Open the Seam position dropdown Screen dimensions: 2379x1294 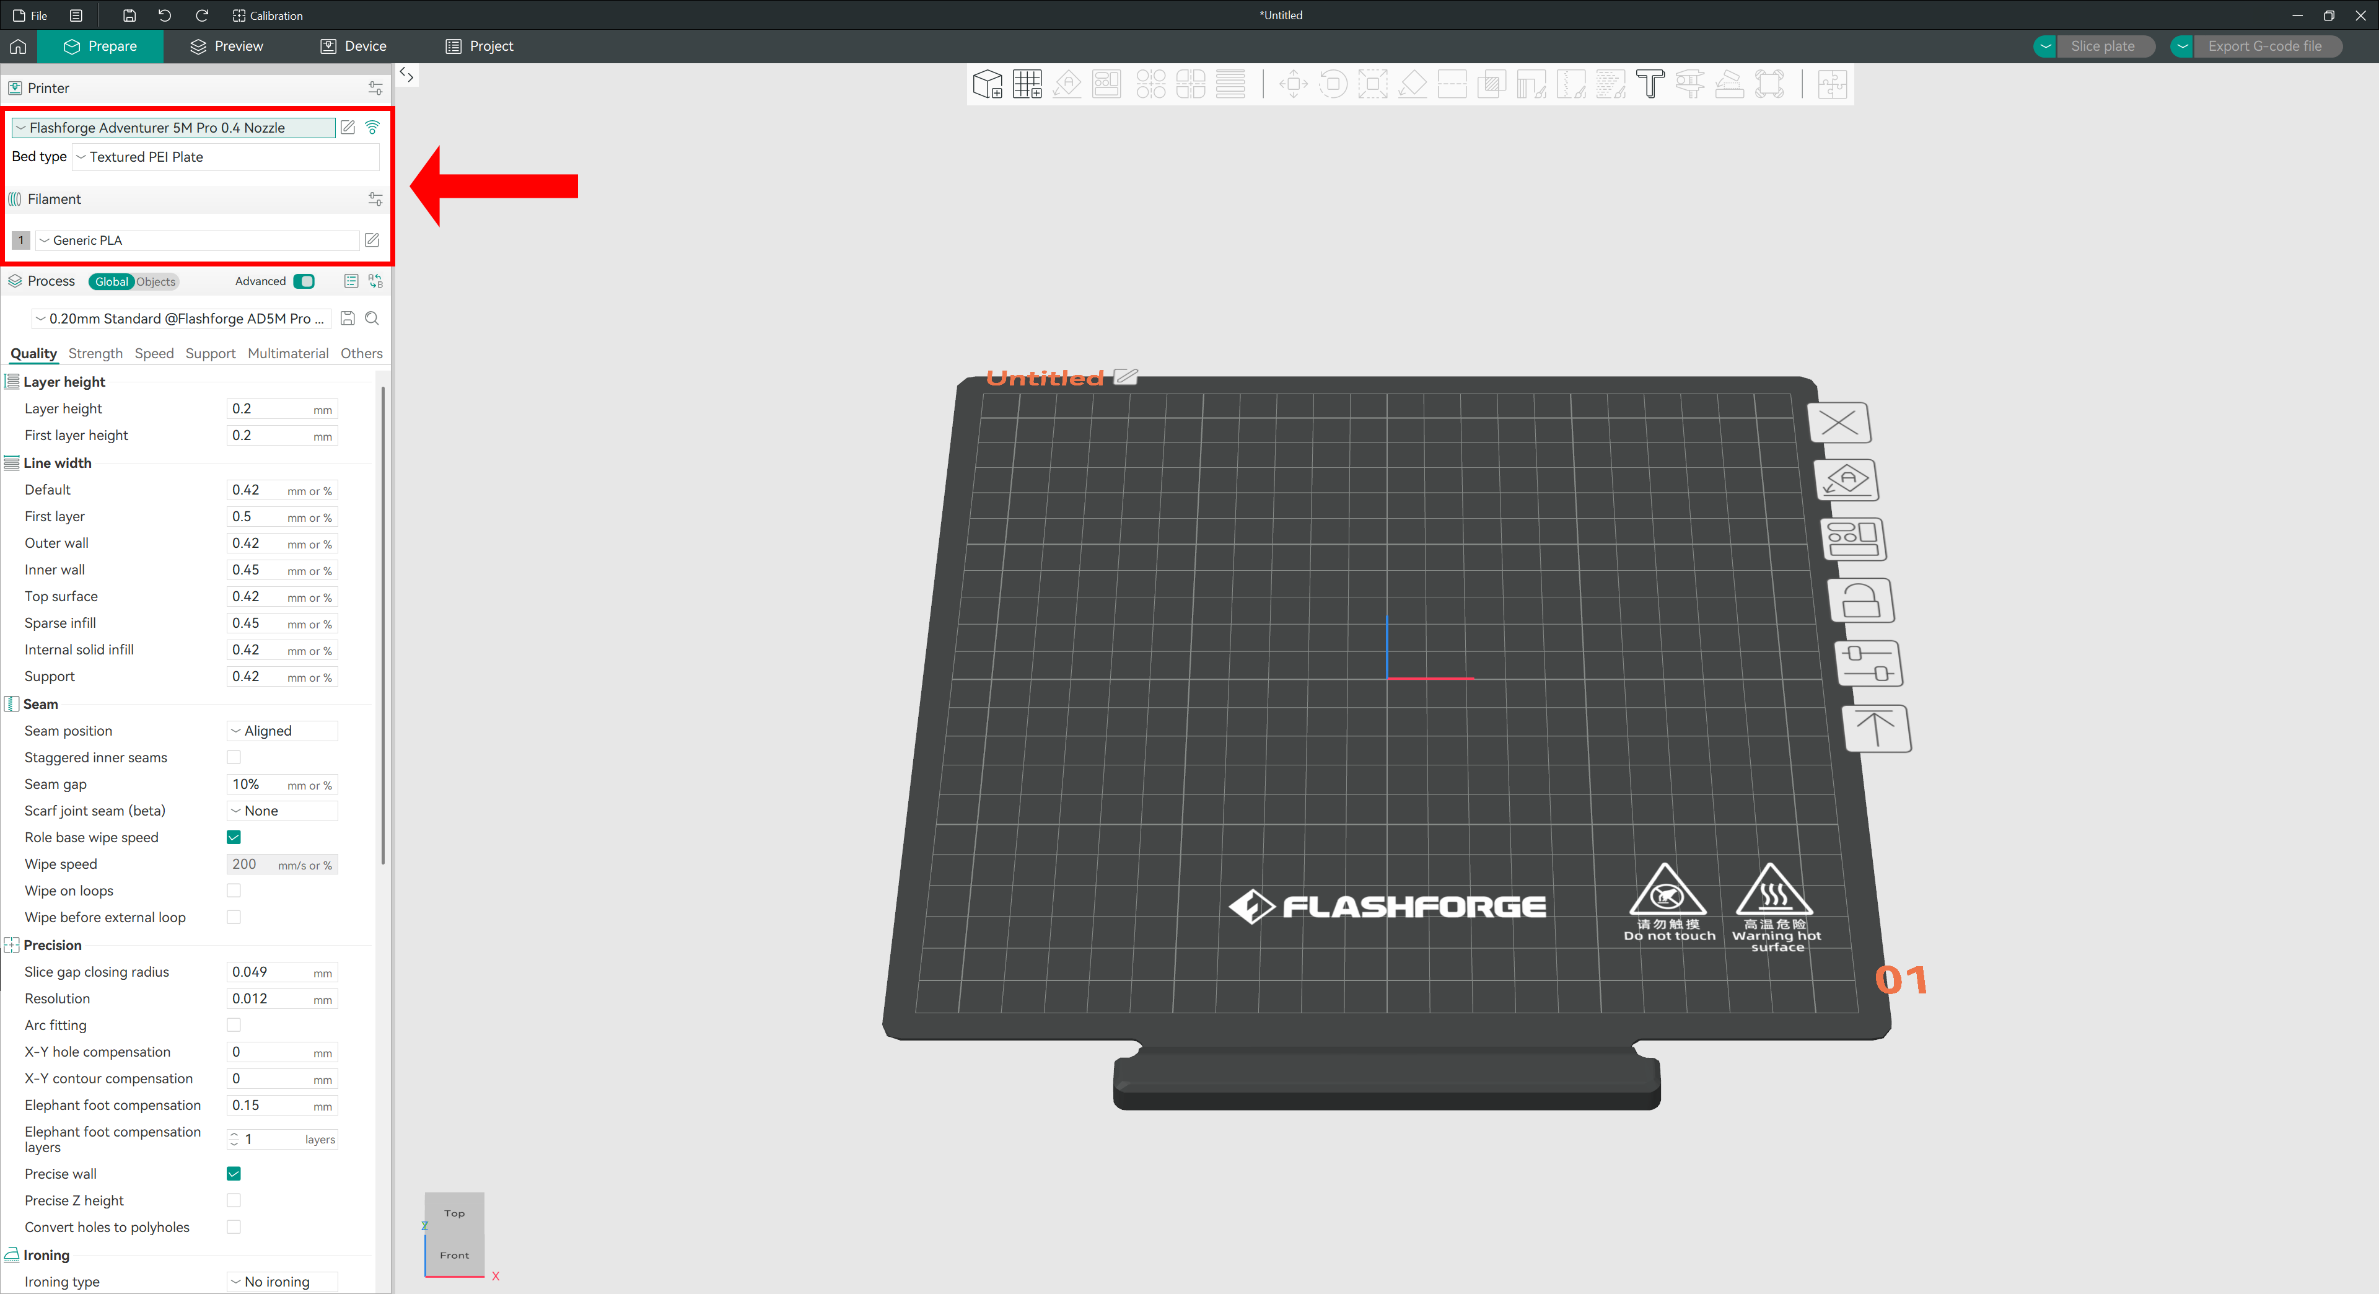(x=282, y=731)
